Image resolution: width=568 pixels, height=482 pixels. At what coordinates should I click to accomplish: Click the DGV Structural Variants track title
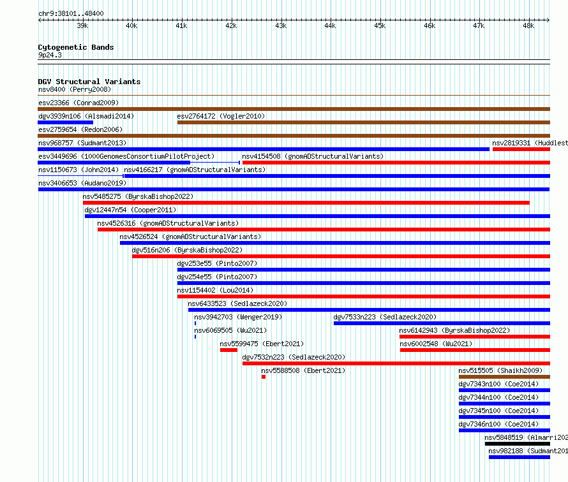click(89, 82)
